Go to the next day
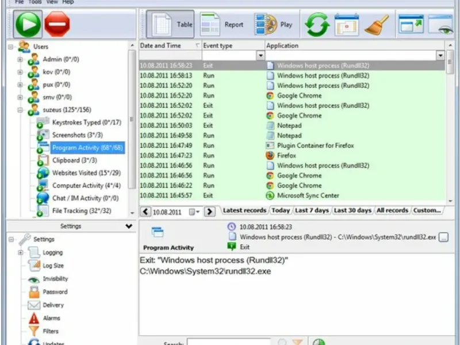460x345 pixels. tap(209, 212)
